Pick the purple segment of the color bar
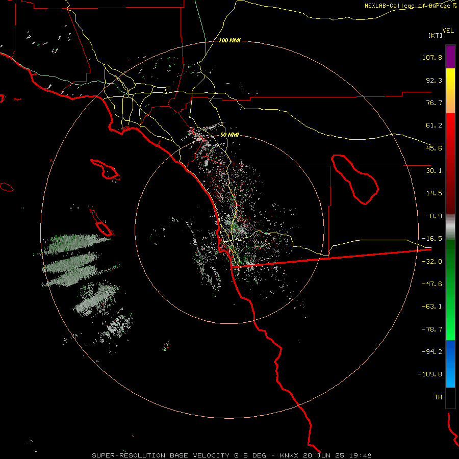Screen dimensions: 459x459 pos(450,57)
